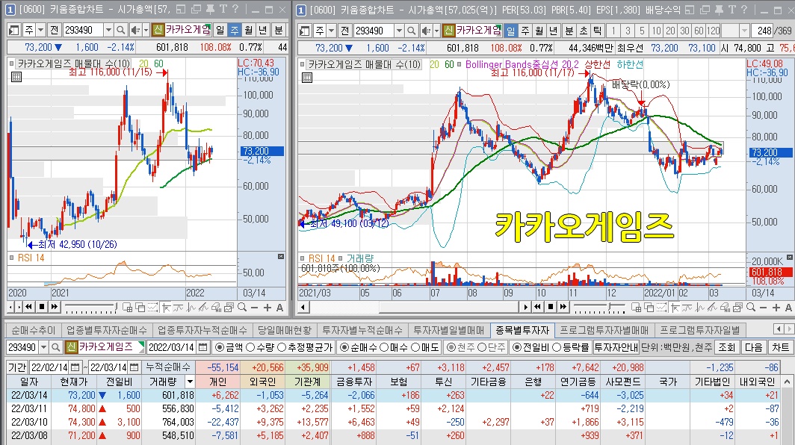Click the help question mark in left title bar
The width and height of the screenshot is (795, 445).
point(235,10)
